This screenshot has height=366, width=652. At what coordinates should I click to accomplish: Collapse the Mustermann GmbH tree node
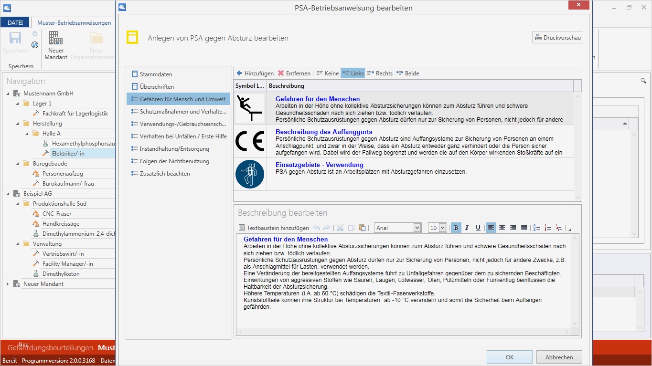tap(8, 94)
